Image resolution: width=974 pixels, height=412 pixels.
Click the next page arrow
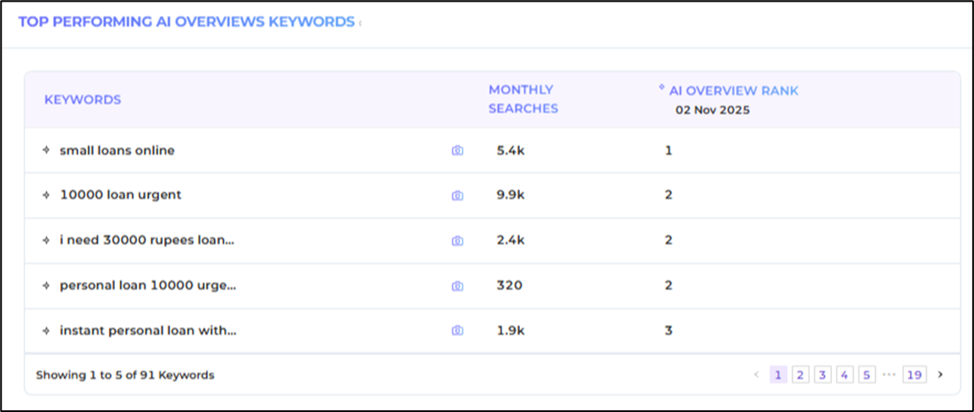(940, 374)
